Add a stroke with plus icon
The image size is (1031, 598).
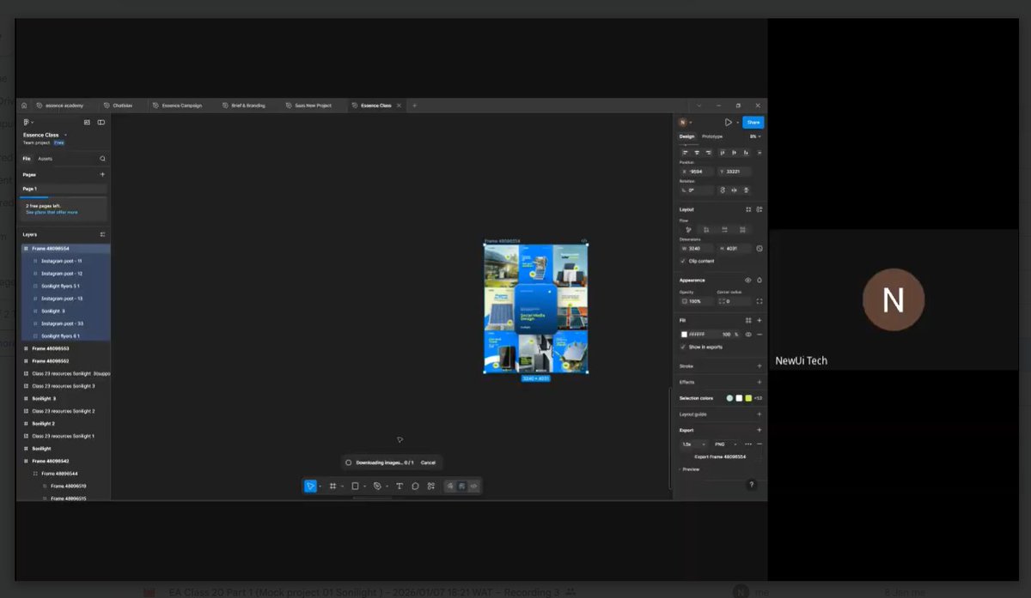click(x=759, y=366)
